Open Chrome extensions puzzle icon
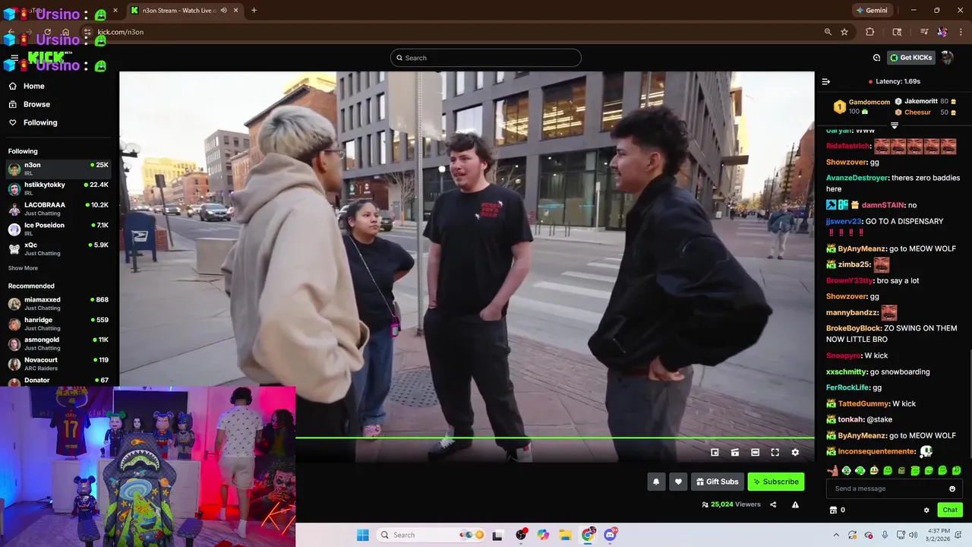Image resolution: width=972 pixels, height=547 pixels. [x=870, y=32]
